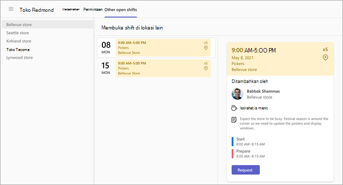This screenshot has height=185, width=343.
Task: Select Seattle store in sidebar
Action: 18,33
